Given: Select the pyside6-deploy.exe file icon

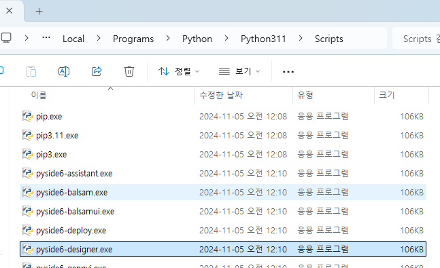Looking at the screenshot, I should [x=28, y=230].
